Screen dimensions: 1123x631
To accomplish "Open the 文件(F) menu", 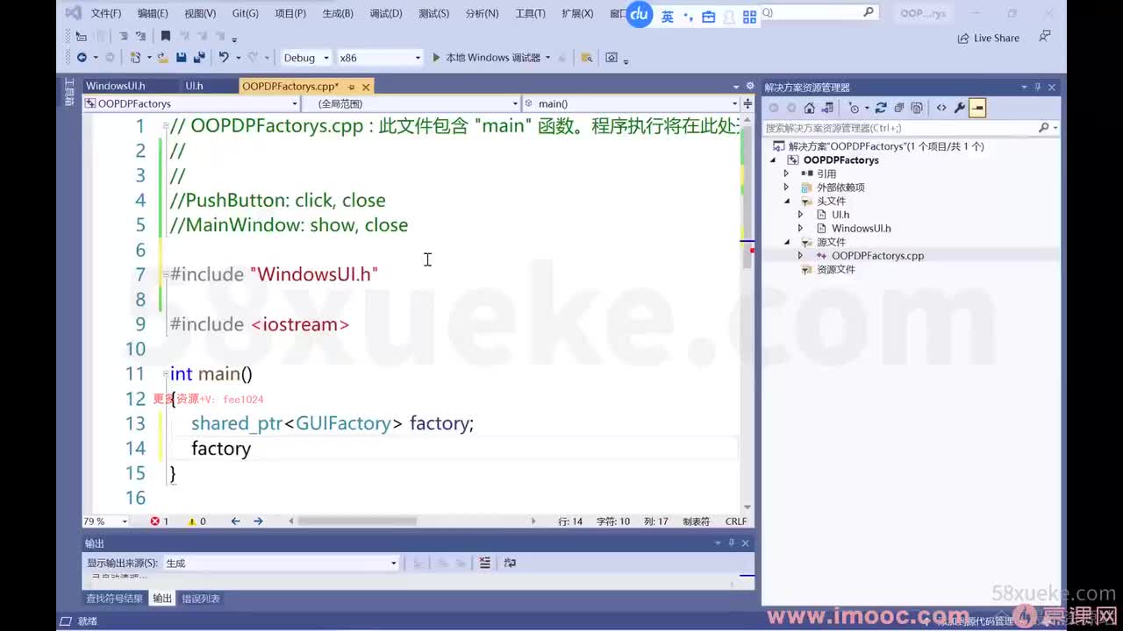I will tap(106, 13).
